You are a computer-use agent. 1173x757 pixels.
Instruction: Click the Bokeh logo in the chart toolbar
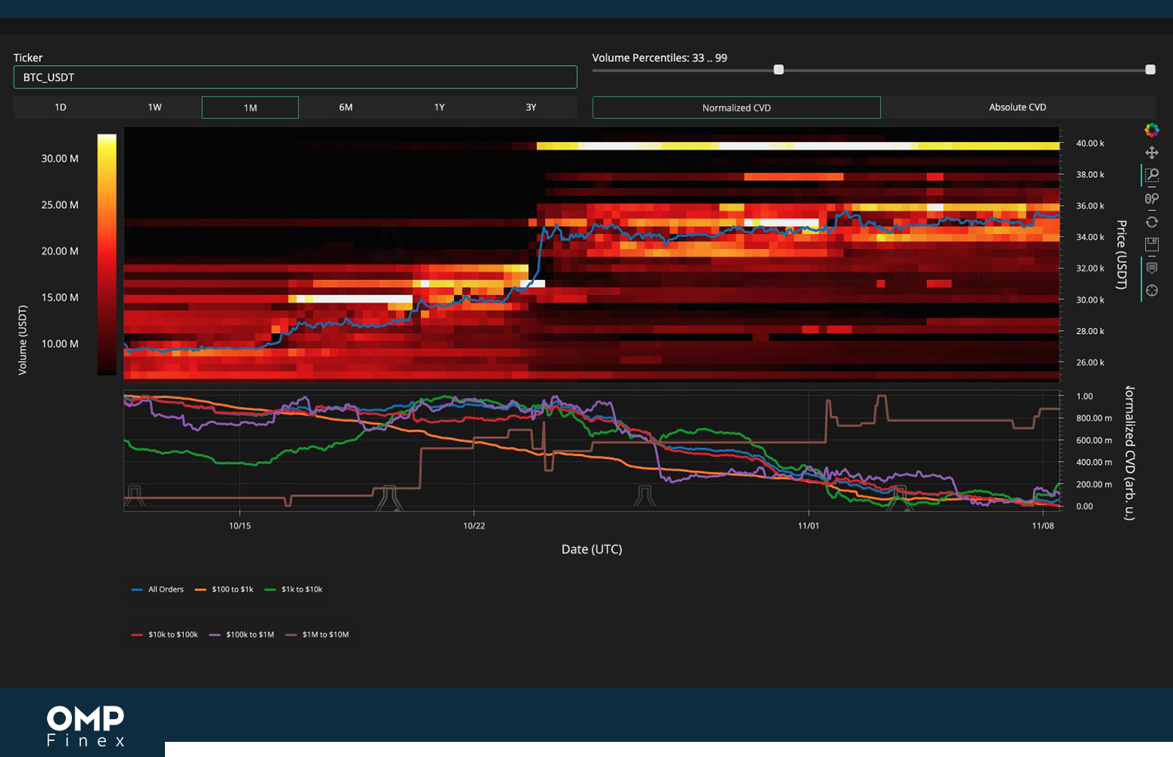(1152, 129)
